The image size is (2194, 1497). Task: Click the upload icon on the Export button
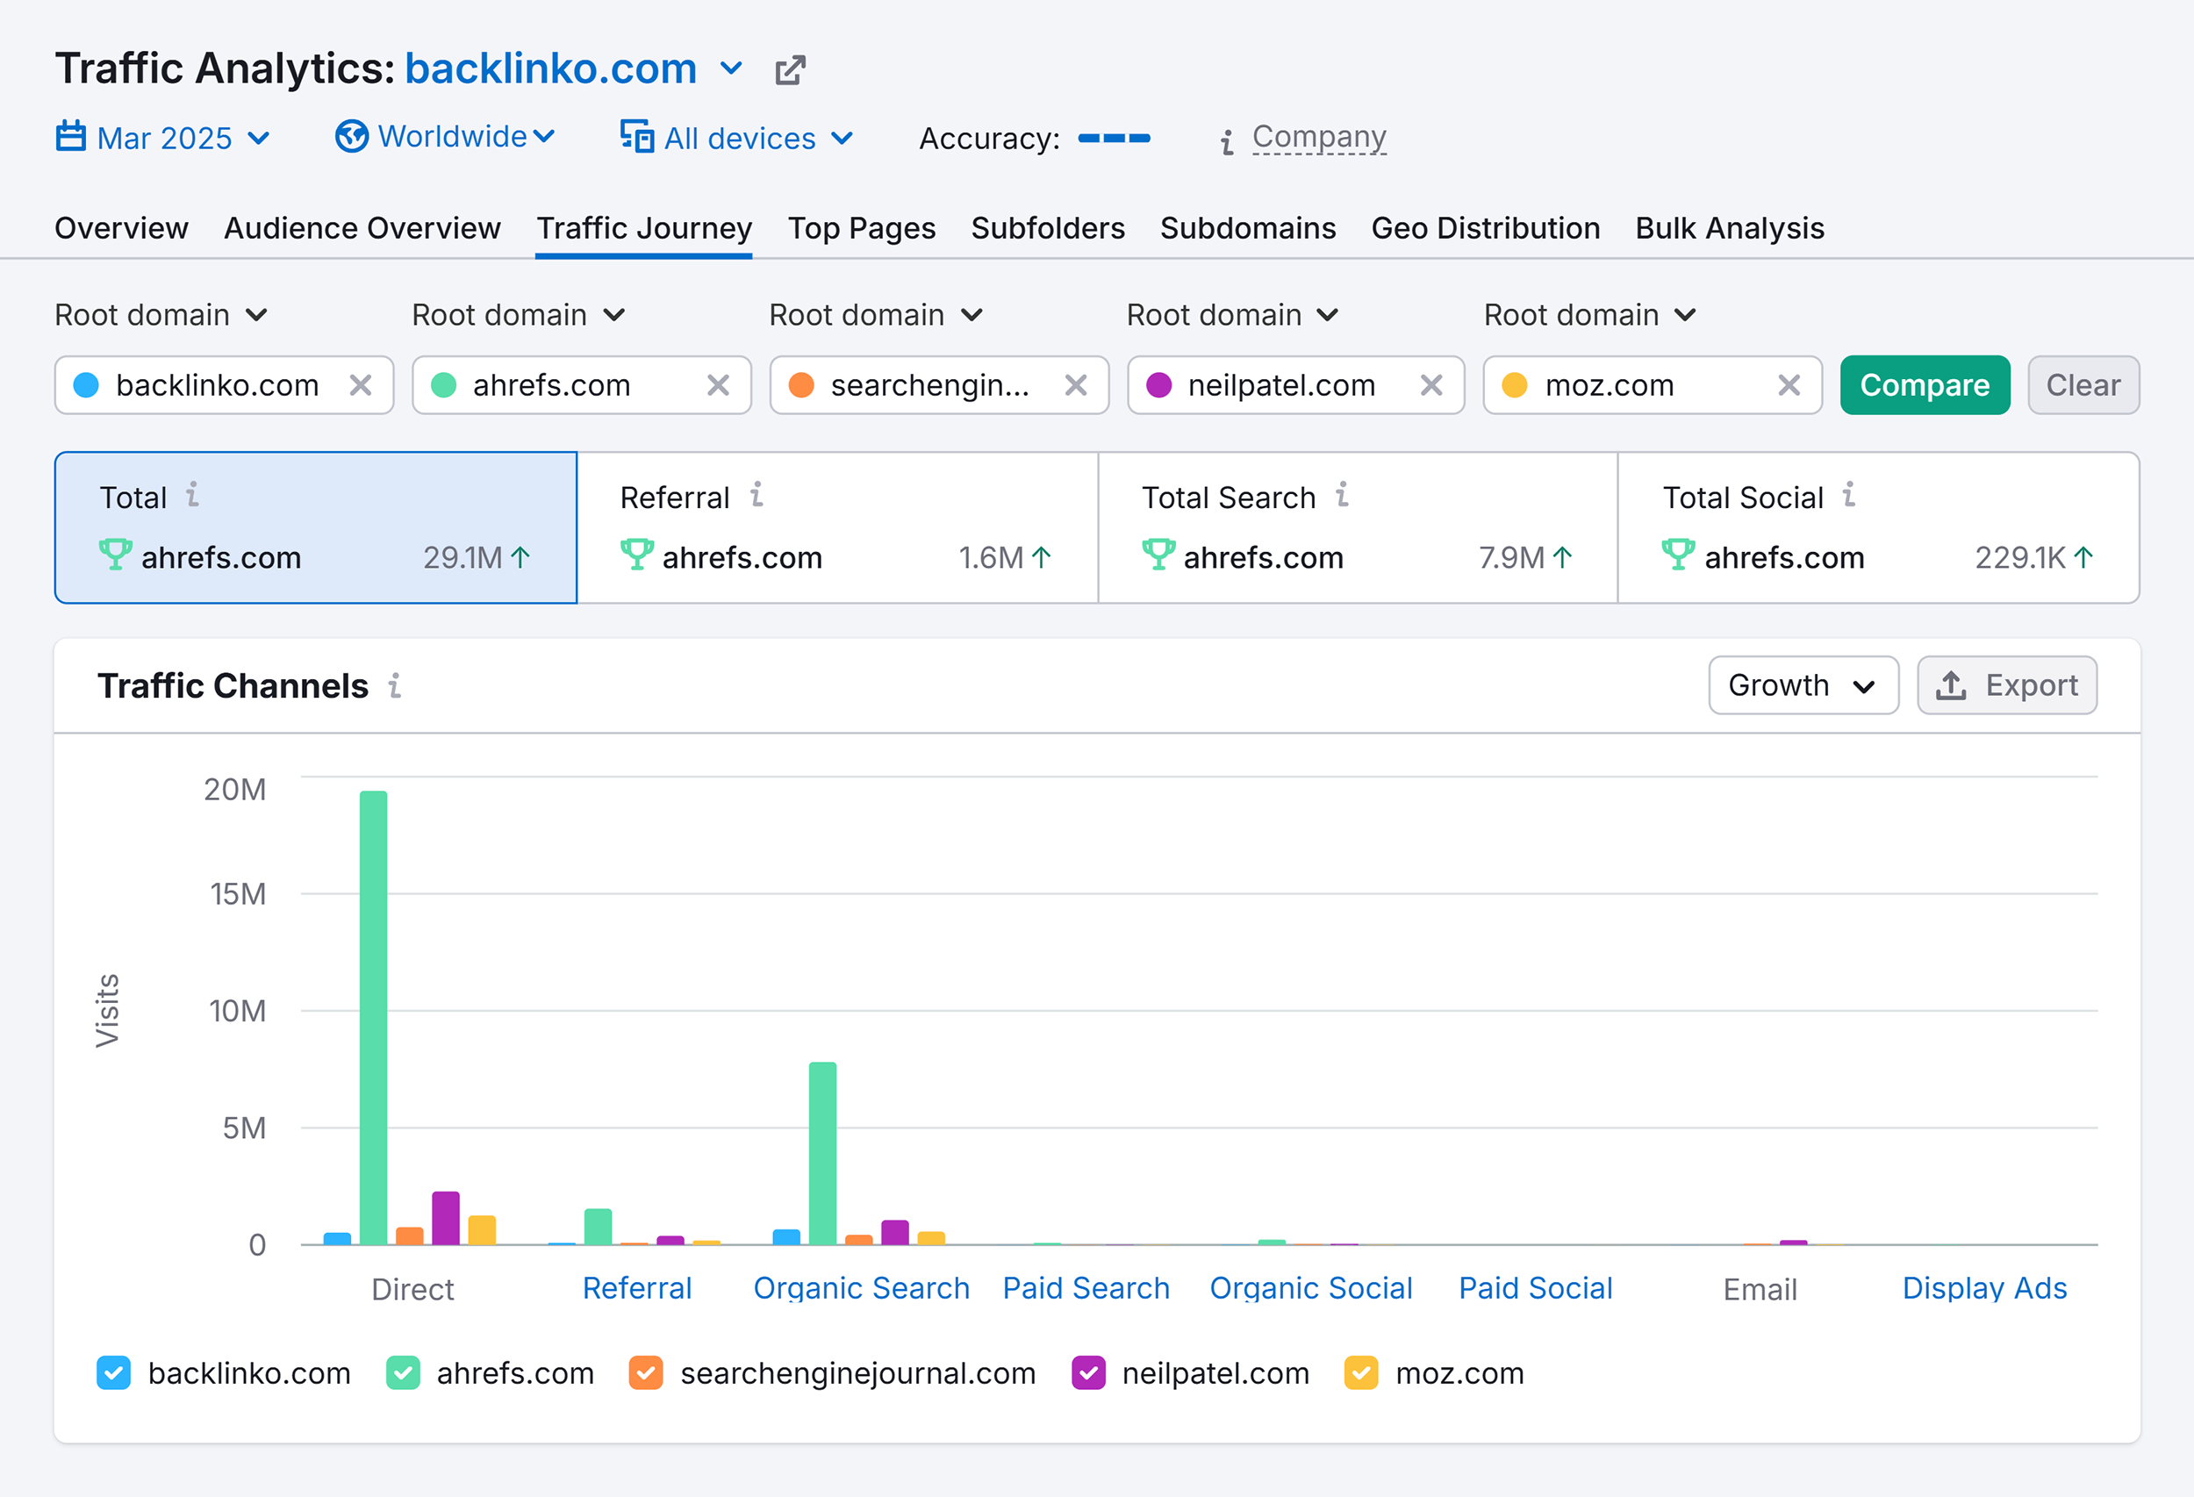(1950, 685)
